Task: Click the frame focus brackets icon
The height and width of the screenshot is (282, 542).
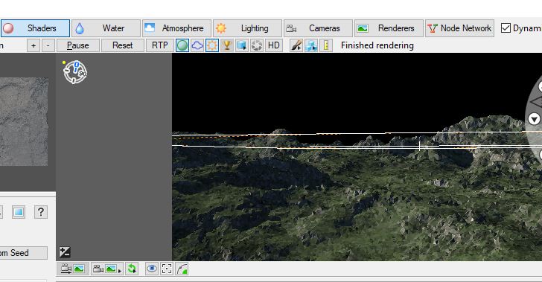Action: click(x=167, y=269)
